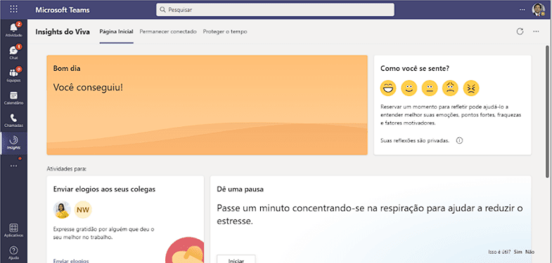Select the sad face emoji

click(450, 88)
